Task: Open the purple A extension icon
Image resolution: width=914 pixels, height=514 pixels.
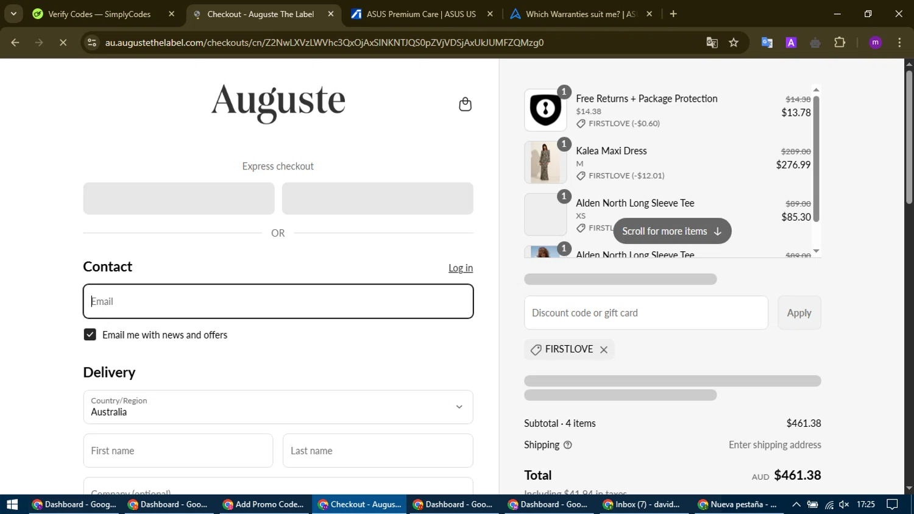Action: (x=791, y=43)
